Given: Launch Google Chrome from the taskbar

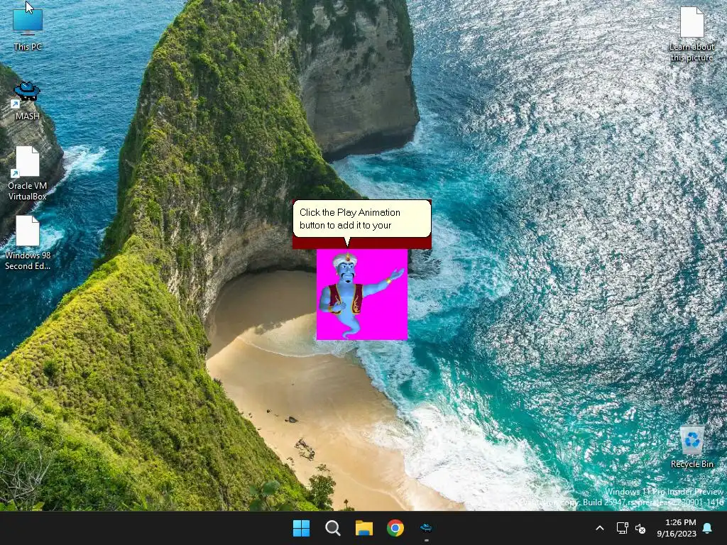Looking at the screenshot, I should pos(395,528).
